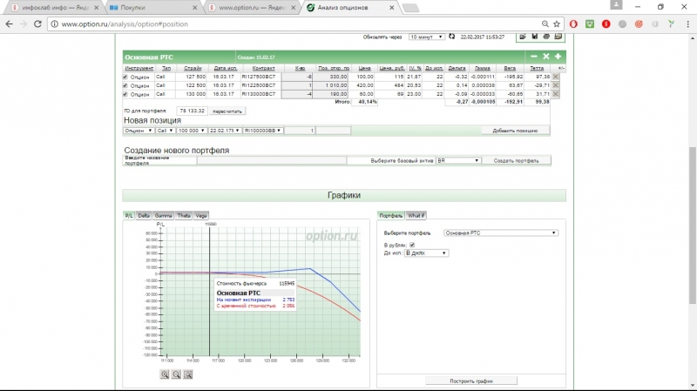
Task: Click the browser back arrow
Action: tap(10, 24)
